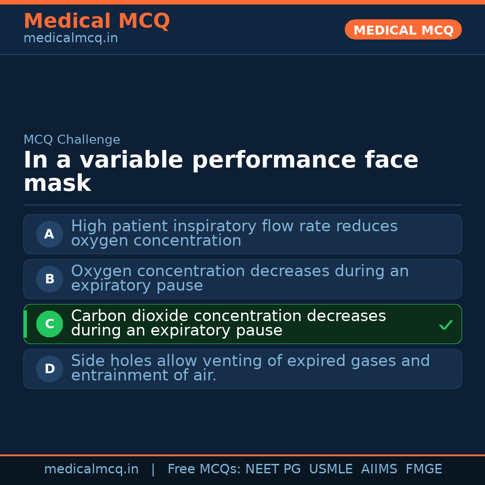Open medicalmcq.in link in the footer
485x485 pixels.
click(x=91, y=469)
